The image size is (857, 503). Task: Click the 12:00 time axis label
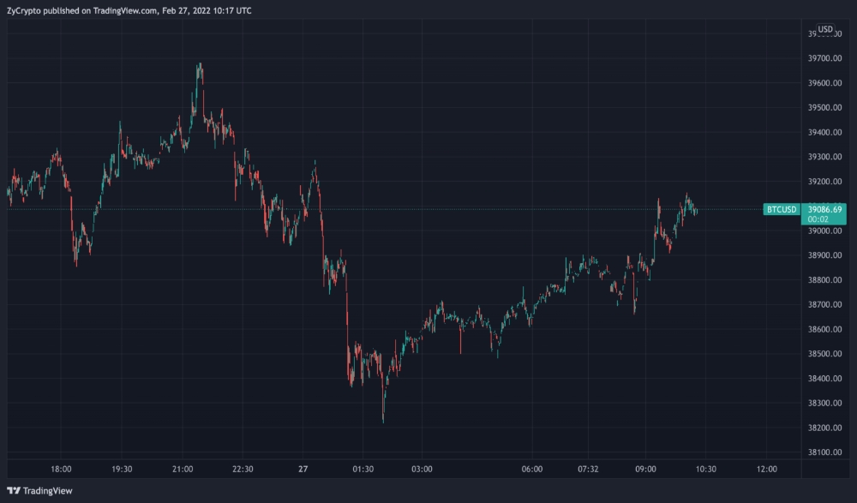767,469
